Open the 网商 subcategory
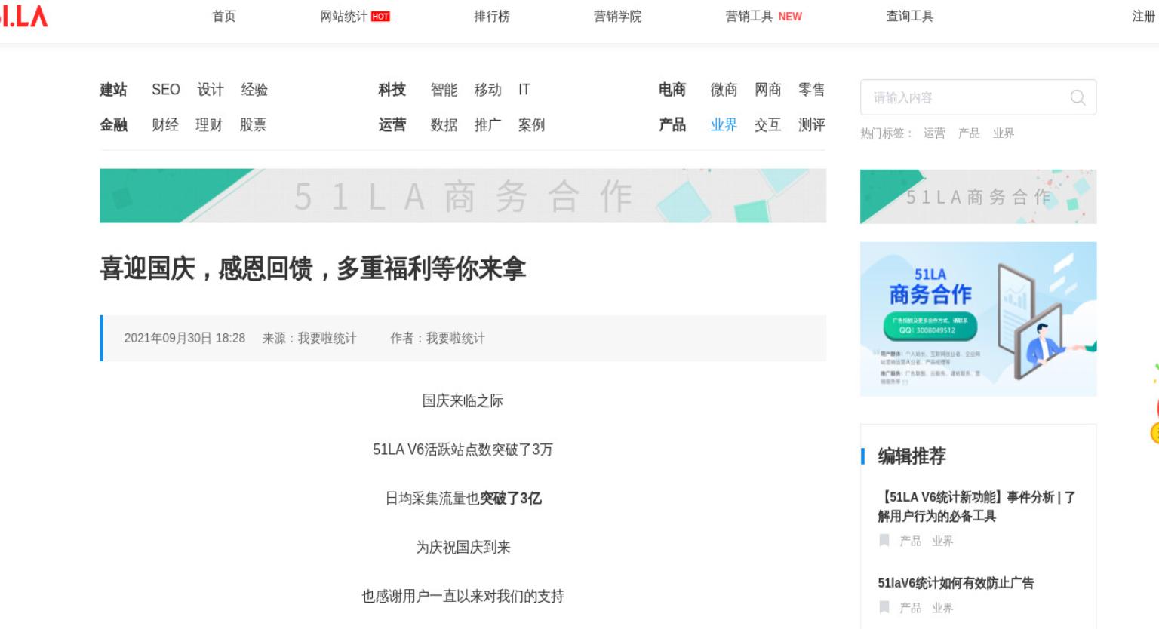 (x=767, y=90)
